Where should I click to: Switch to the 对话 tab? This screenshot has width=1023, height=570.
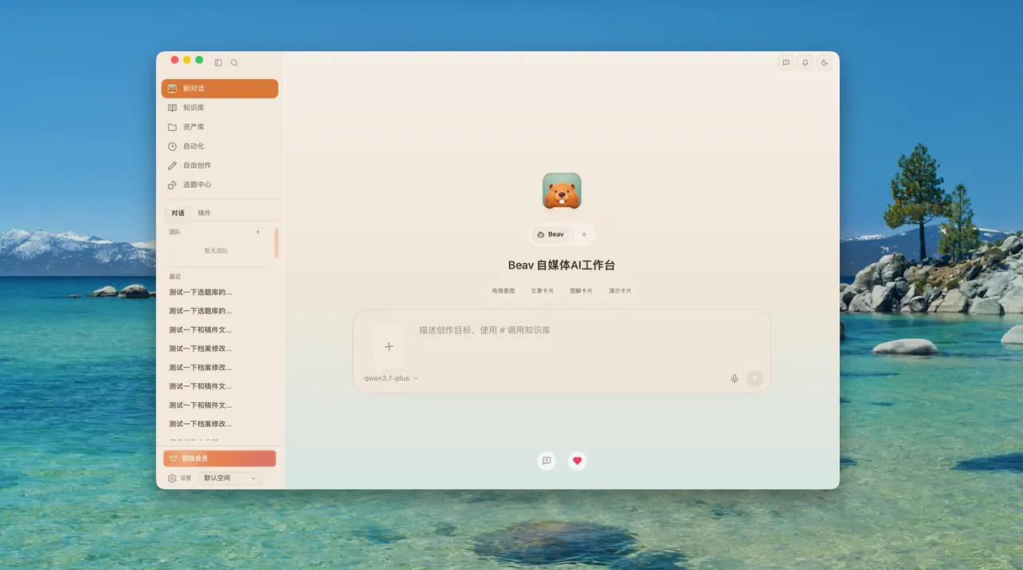(x=177, y=213)
